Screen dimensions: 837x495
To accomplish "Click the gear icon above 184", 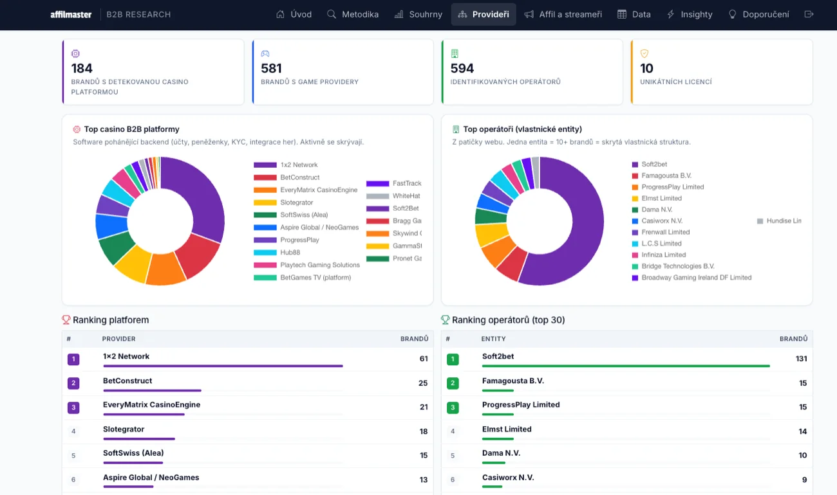I will click(x=75, y=54).
